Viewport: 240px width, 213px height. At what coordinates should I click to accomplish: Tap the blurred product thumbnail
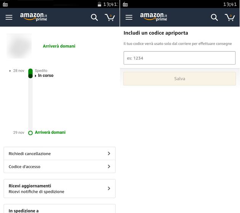click(x=19, y=46)
